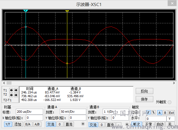Click the timebase 标度 field showing 200 us/Div
This screenshot has height=130, width=178.
tap(29, 112)
